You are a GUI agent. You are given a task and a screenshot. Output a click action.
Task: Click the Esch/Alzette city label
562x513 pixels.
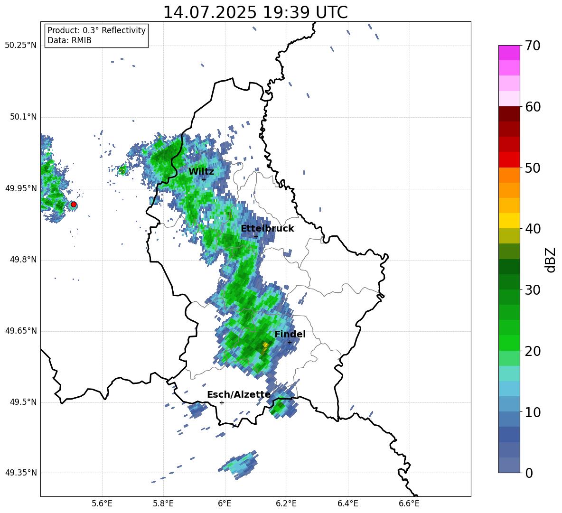tap(239, 394)
